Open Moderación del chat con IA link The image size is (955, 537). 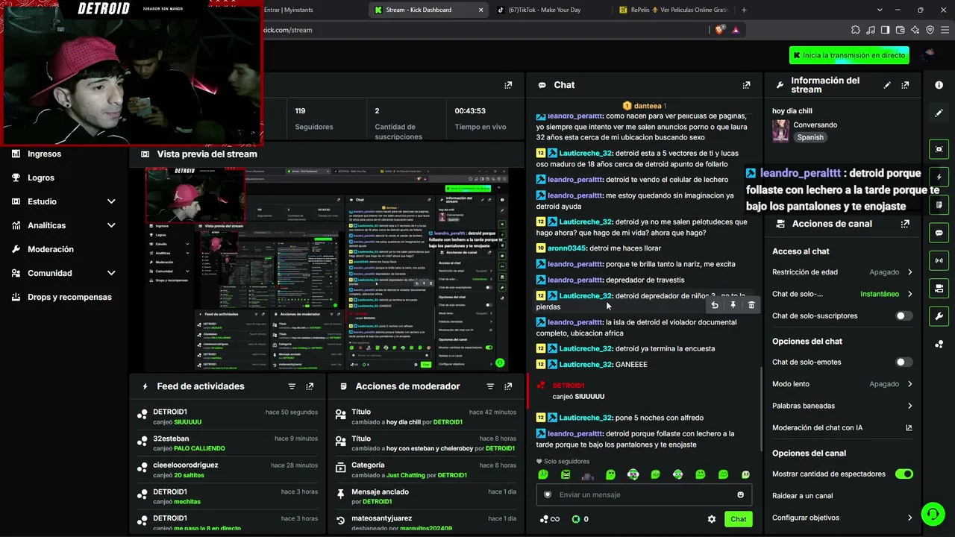pos(842,428)
